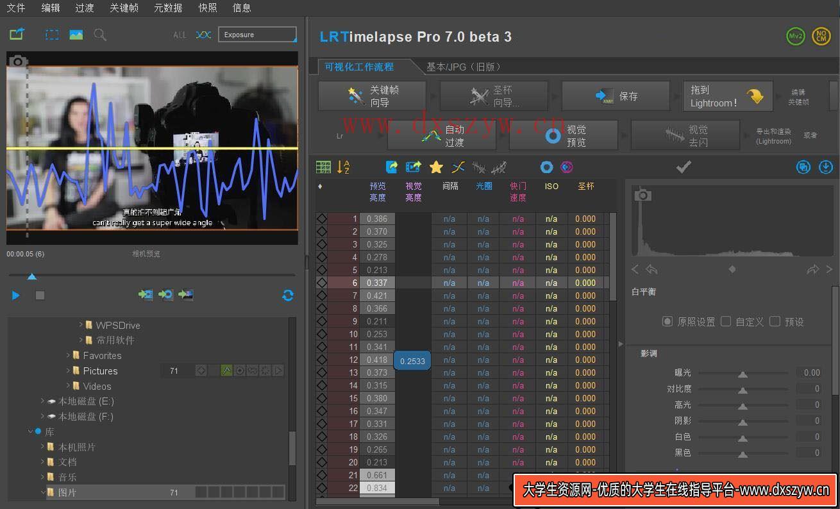The image size is (840, 509).
Task: Click the open/export folder icon above the preview
Action: coord(17,34)
